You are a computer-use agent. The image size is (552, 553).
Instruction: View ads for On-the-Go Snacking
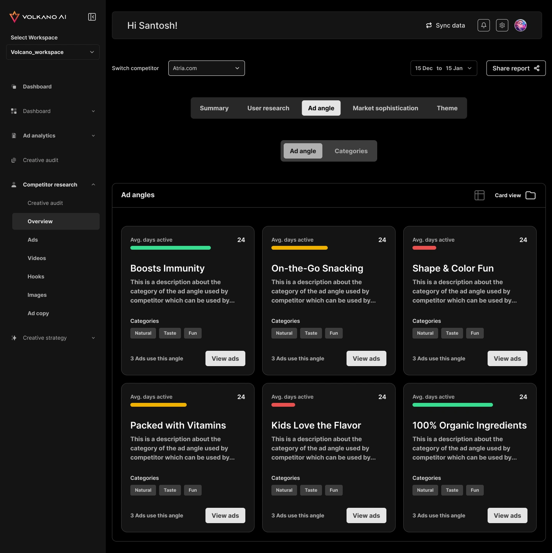coord(366,358)
